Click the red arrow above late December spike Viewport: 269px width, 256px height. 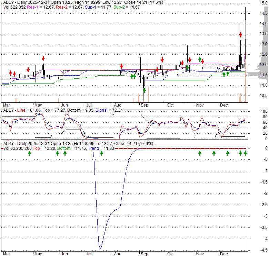(240, 35)
